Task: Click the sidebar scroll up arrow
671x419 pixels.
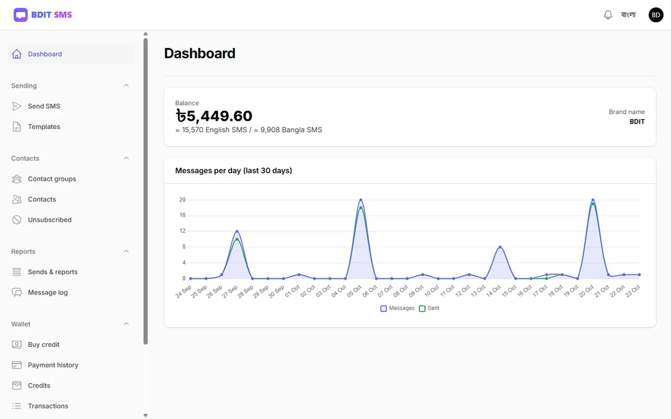Action: point(145,34)
